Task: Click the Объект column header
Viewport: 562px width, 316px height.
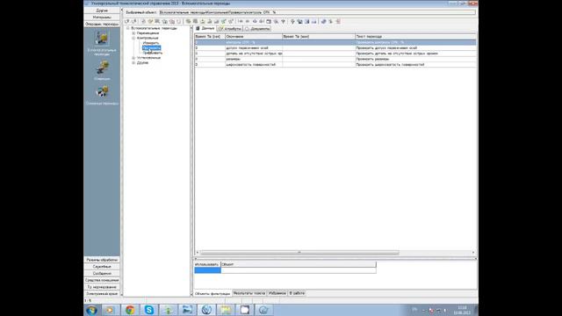Action: click(299, 264)
